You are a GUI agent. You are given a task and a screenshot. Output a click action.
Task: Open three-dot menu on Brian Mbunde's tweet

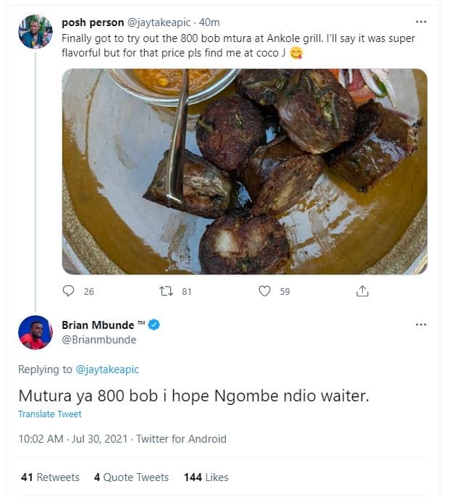[x=421, y=325]
